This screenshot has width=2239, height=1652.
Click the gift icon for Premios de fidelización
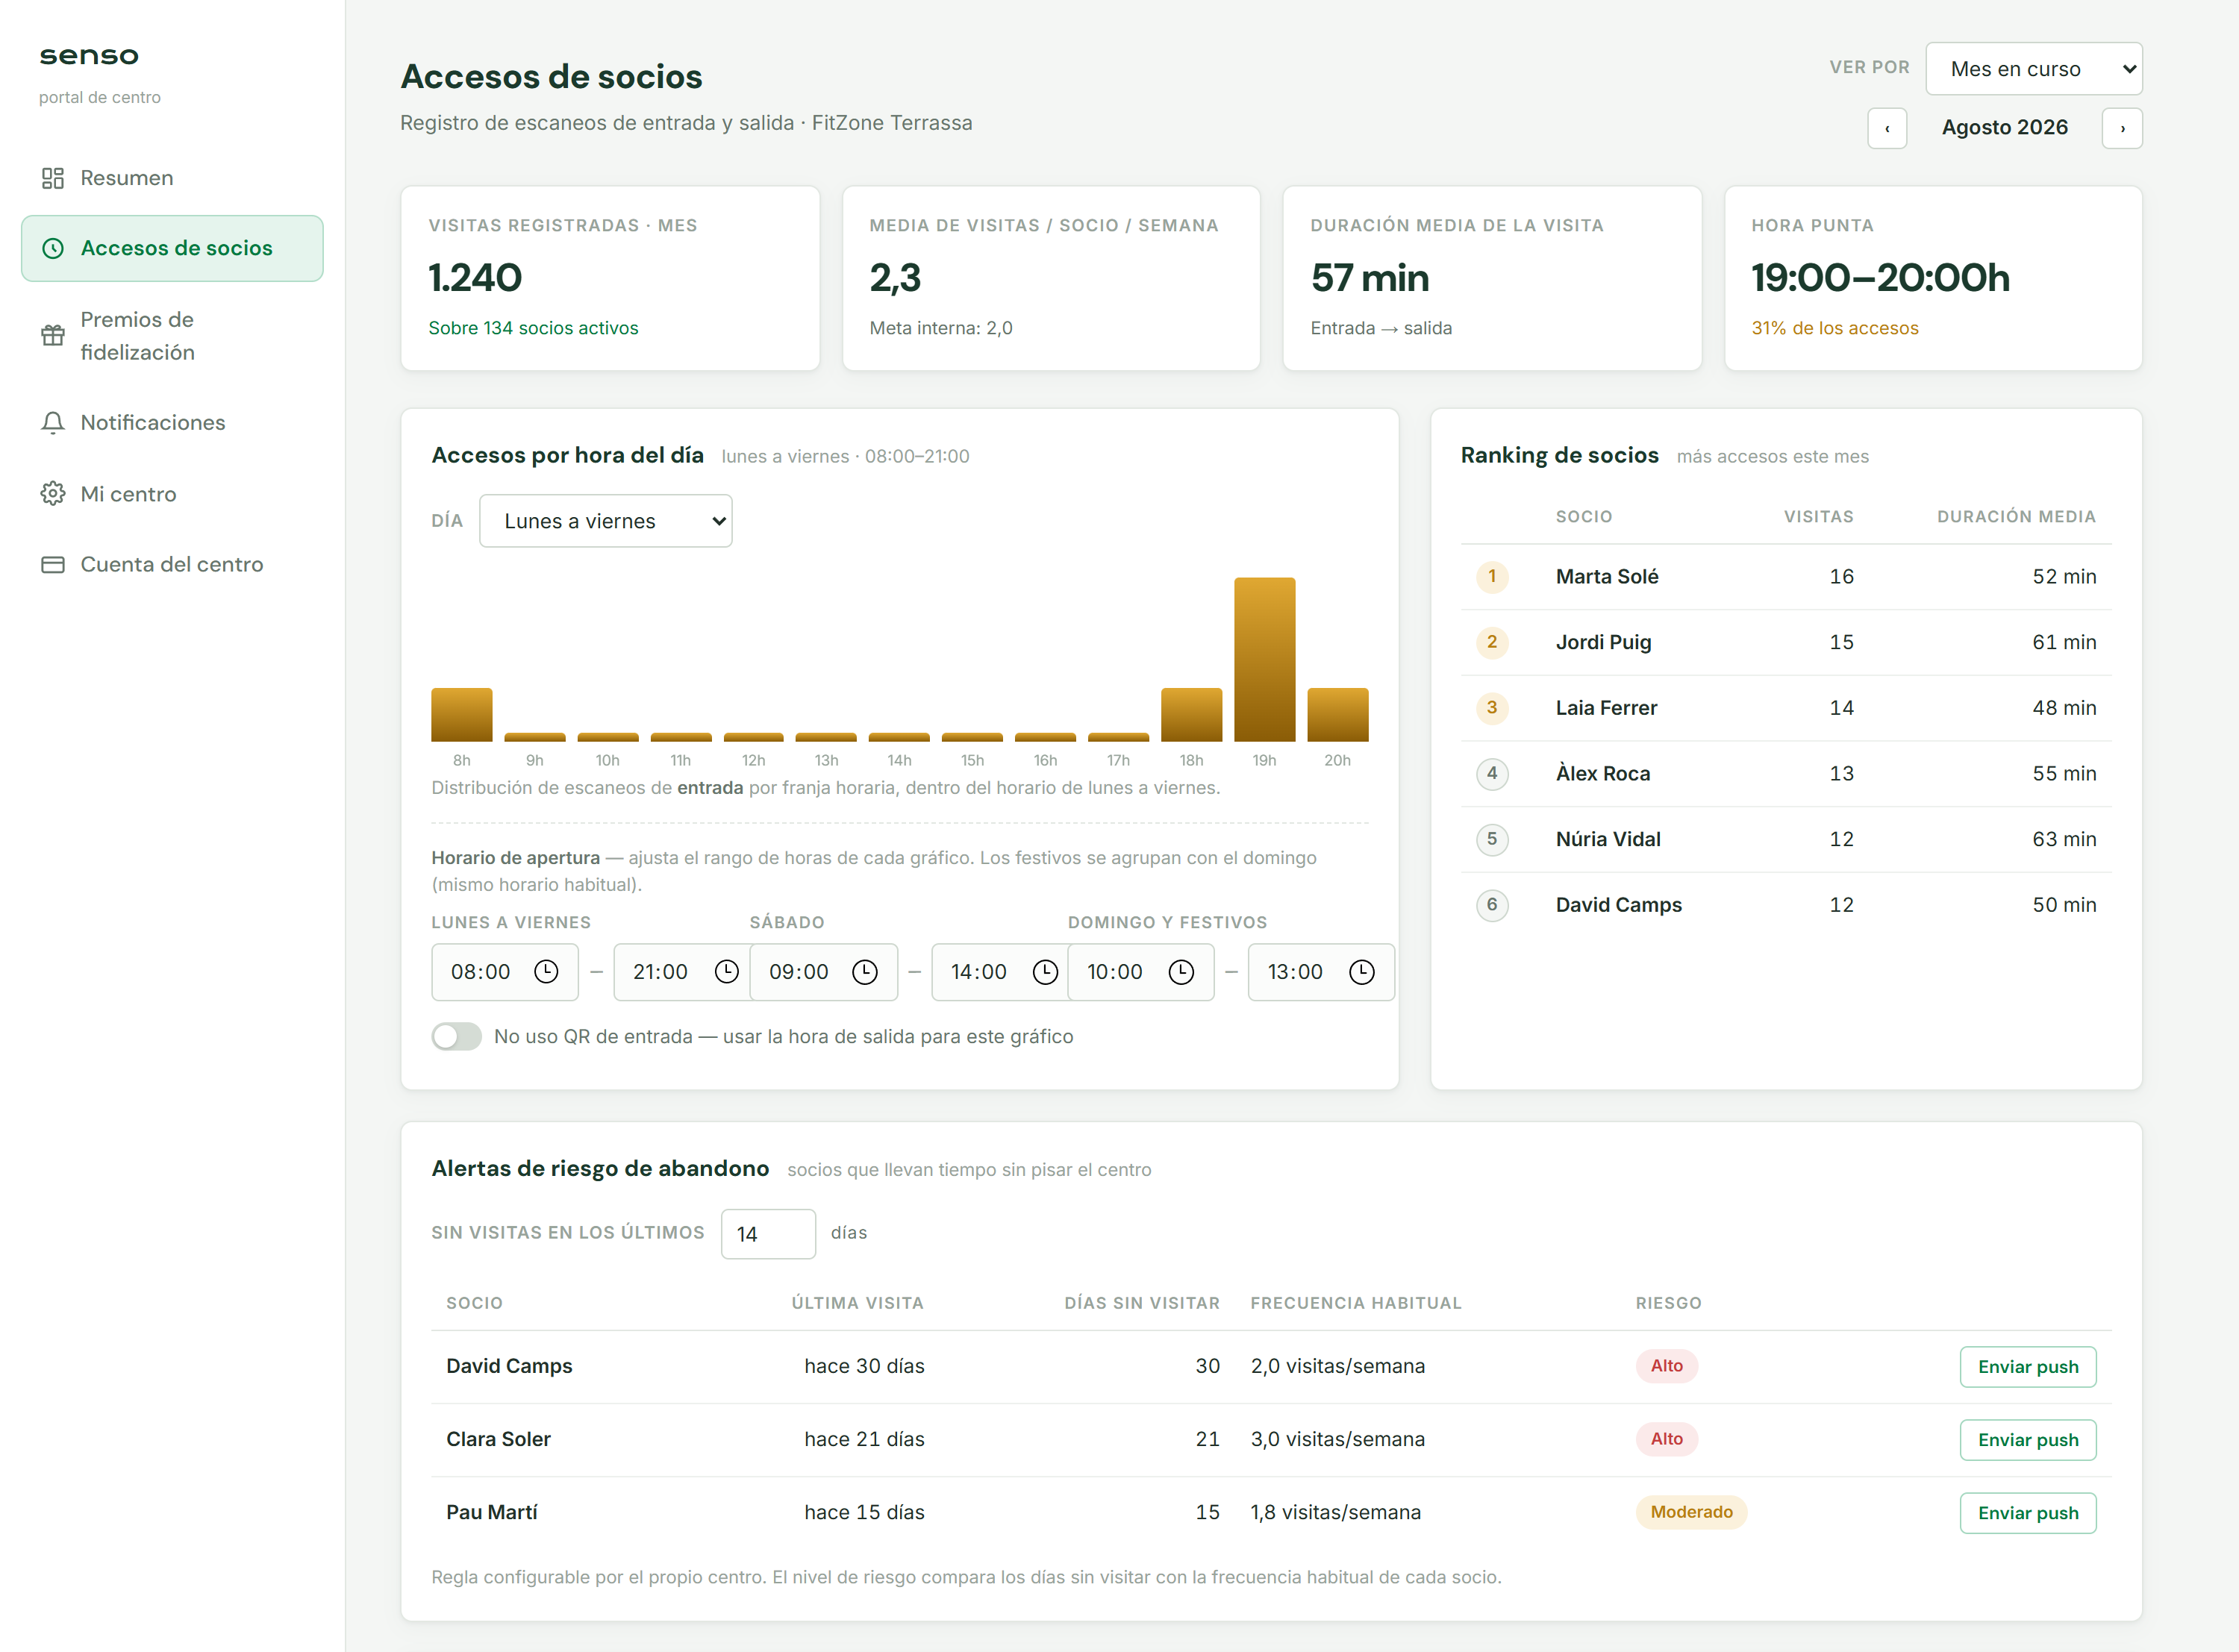tap(53, 336)
